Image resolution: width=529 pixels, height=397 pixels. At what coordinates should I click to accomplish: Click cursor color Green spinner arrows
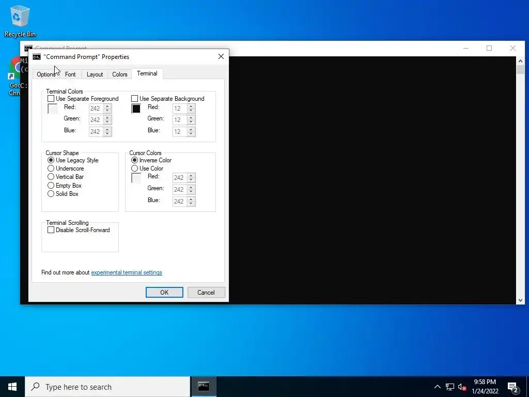pyautogui.click(x=191, y=189)
